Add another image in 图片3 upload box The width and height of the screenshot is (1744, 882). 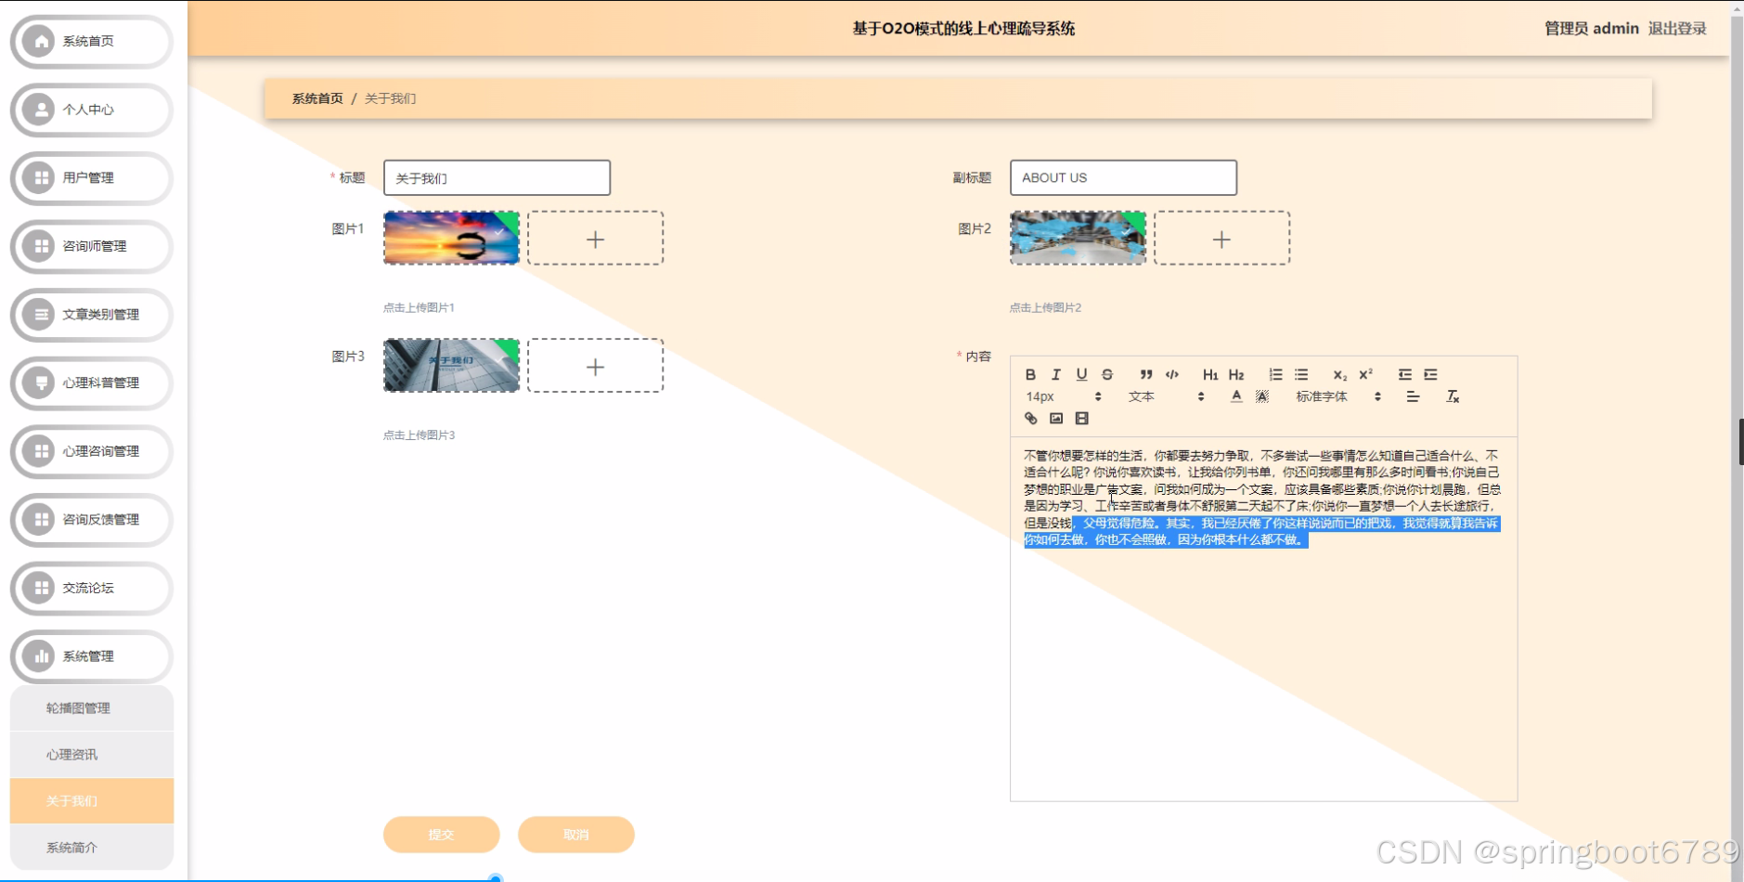pos(595,366)
